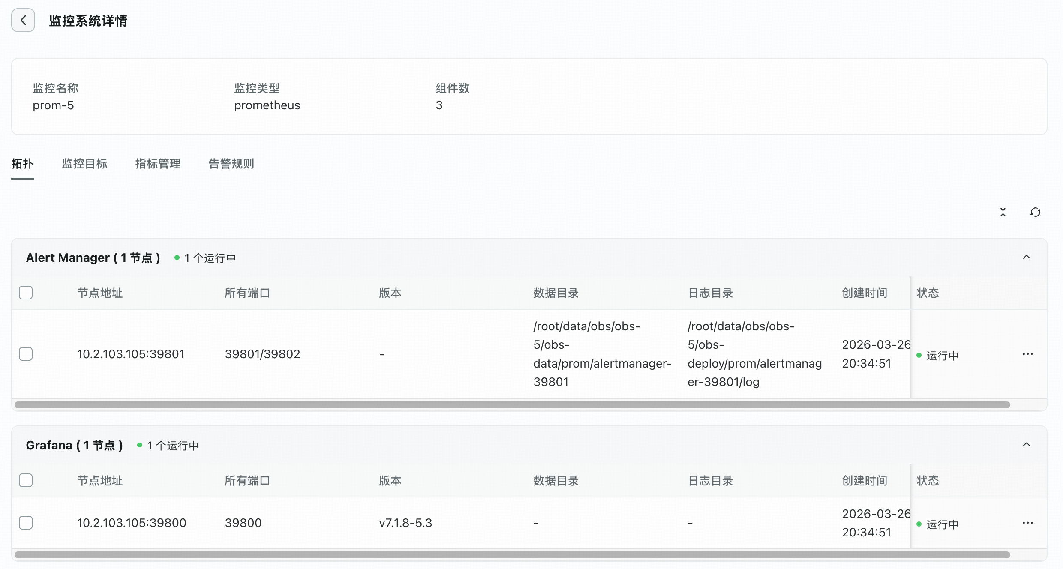Click ports value 39801/39802

pyautogui.click(x=262, y=354)
